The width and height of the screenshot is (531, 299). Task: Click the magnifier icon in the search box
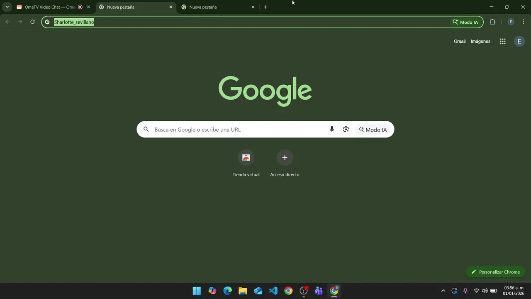point(146,130)
